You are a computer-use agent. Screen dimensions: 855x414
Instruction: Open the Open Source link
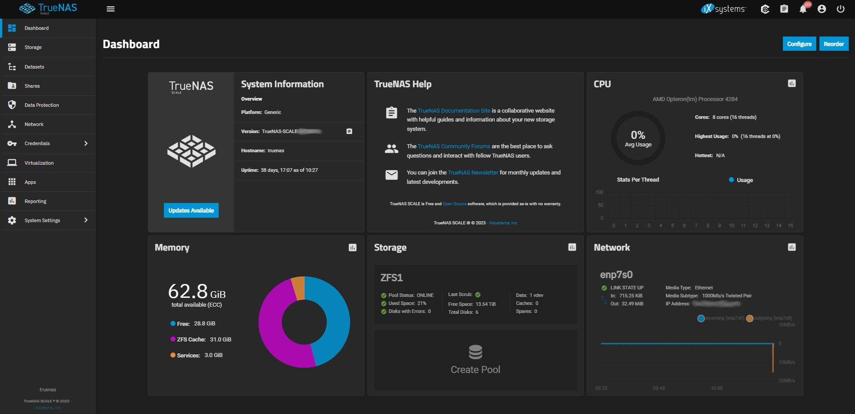[455, 204]
